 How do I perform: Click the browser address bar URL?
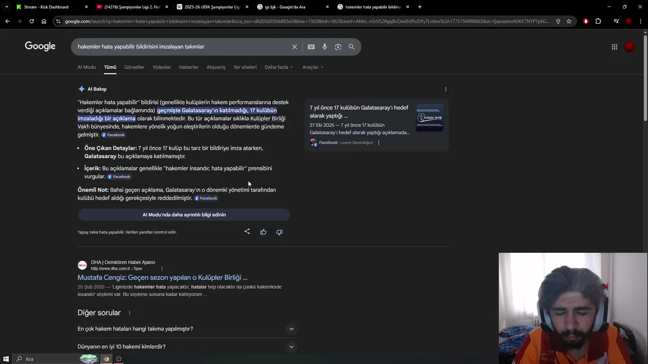tap(307, 21)
